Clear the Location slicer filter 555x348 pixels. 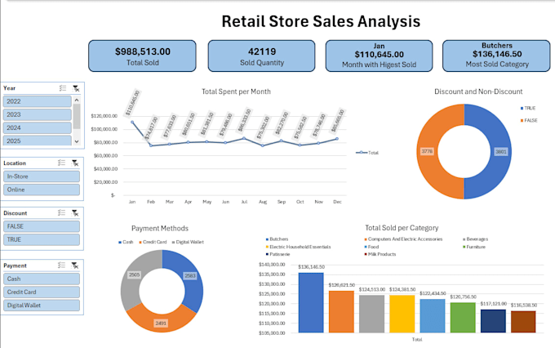(x=75, y=163)
